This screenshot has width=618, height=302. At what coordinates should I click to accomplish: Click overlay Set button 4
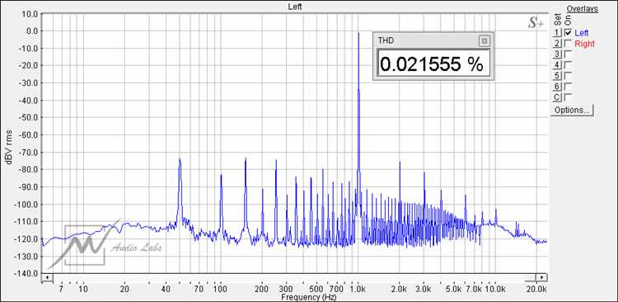pyautogui.click(x=556, y=64)
